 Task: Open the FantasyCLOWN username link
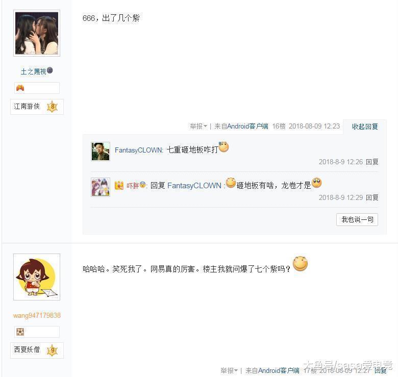pyautogui.click(x=138, y=150)
